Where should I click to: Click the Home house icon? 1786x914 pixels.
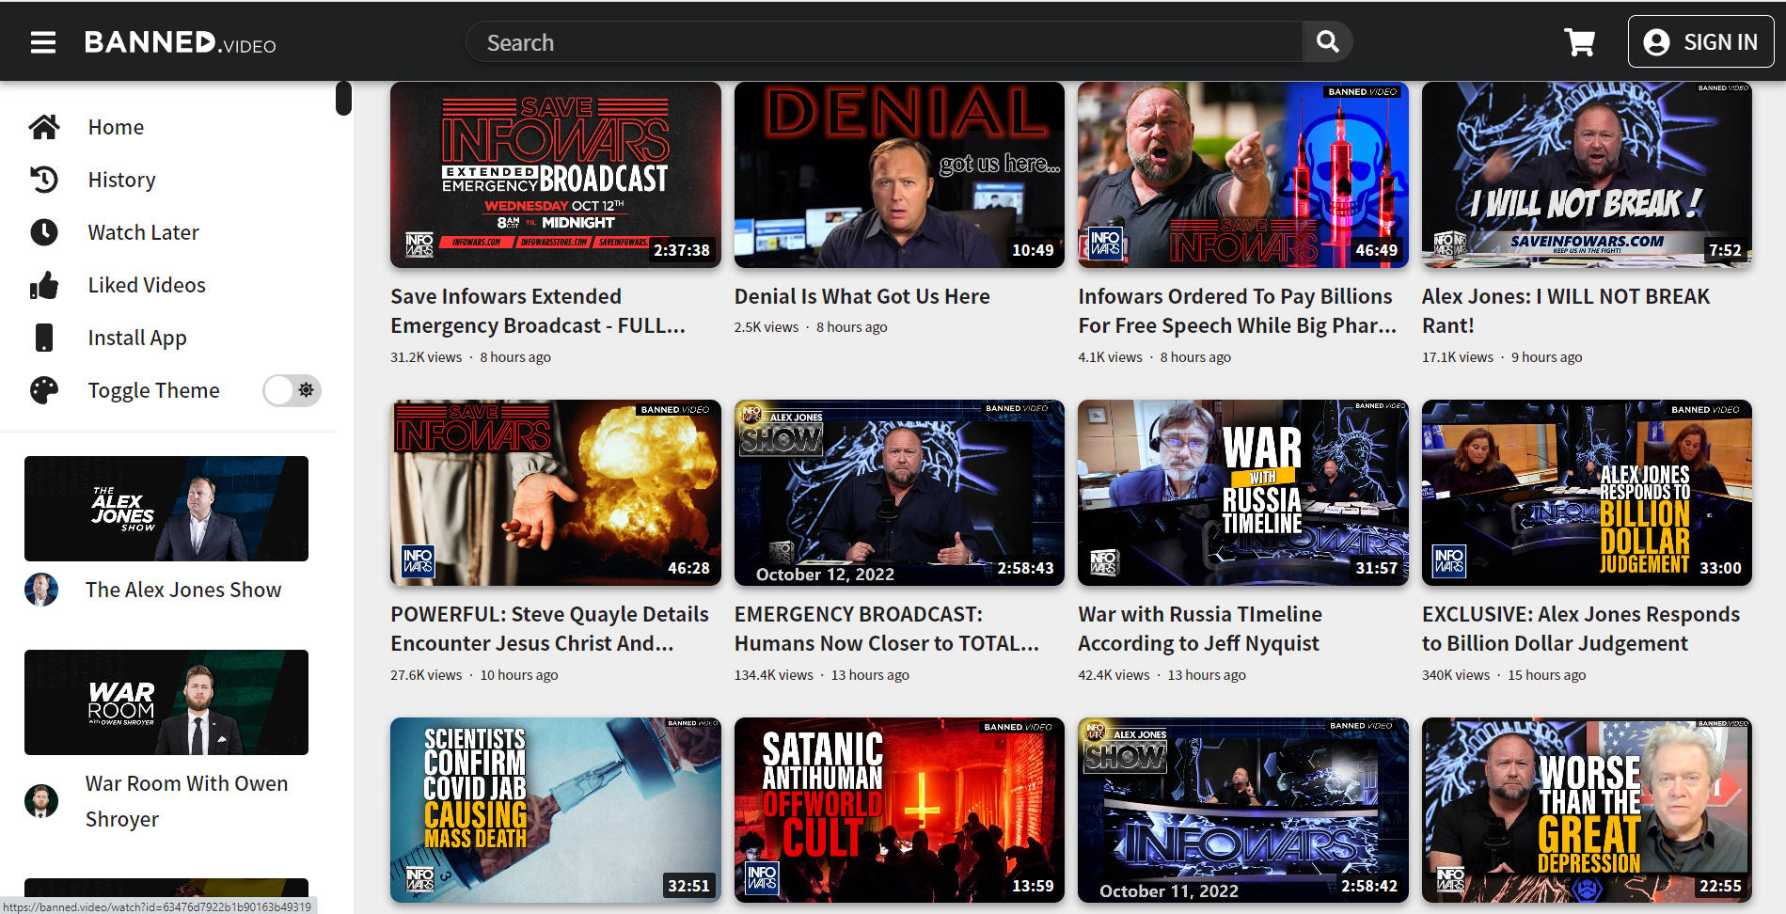44,127
